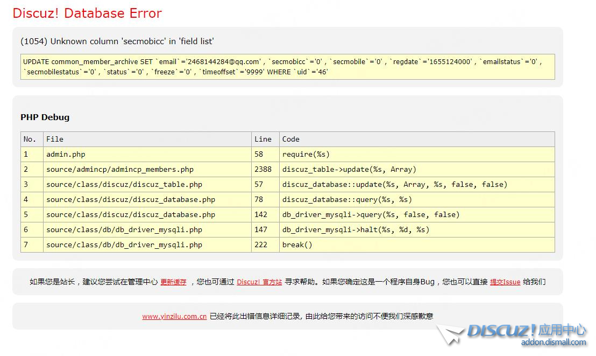Select the admin.php file cell
Screen dimensions: 596x356
tap(147, 154)
